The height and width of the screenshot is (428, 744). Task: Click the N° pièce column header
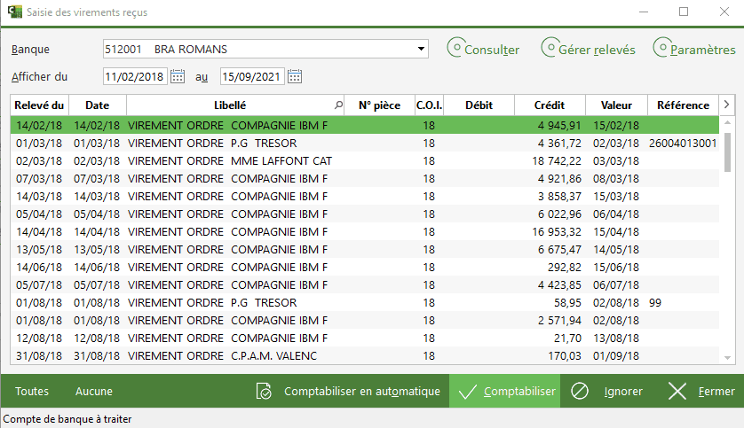click(379, 105)
